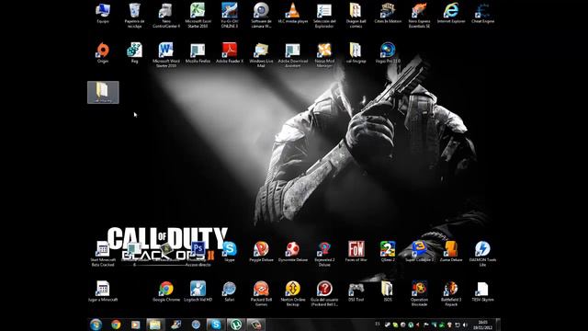
Task: Open the TESV-Skyrim file
Action: [482, 291]
